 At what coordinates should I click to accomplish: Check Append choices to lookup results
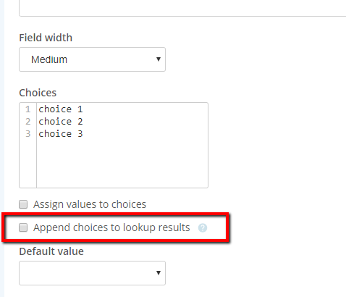pos(23,227)
